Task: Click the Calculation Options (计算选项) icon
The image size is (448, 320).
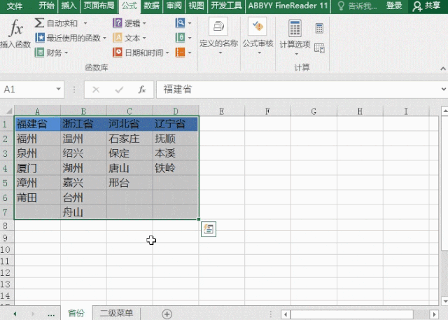Action: (x=295, y=28)
